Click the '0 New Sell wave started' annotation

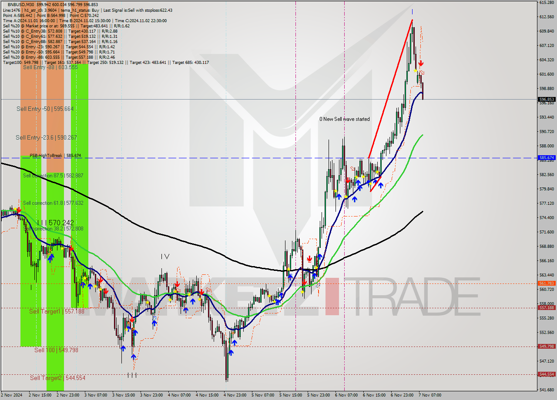(345, 119)
